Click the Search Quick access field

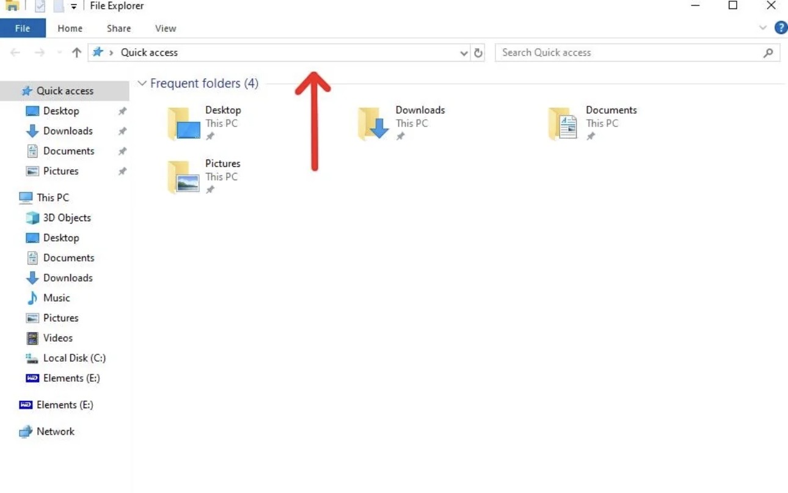coord(629,53)
